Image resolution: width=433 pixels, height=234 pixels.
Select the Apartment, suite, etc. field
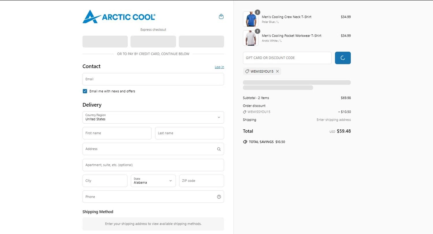click(153, 165)
